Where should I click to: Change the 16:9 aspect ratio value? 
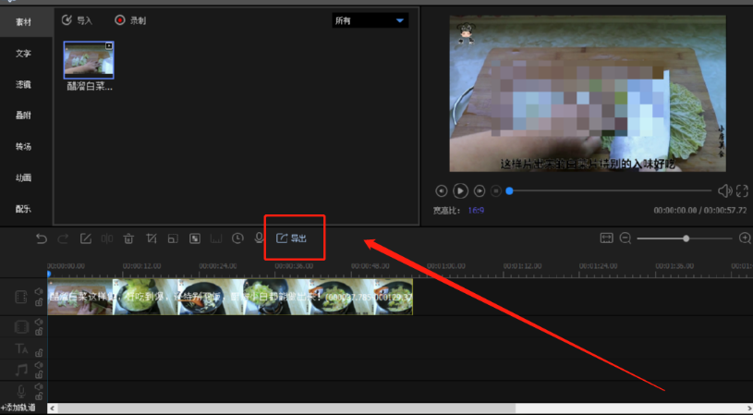coord(476,210)
